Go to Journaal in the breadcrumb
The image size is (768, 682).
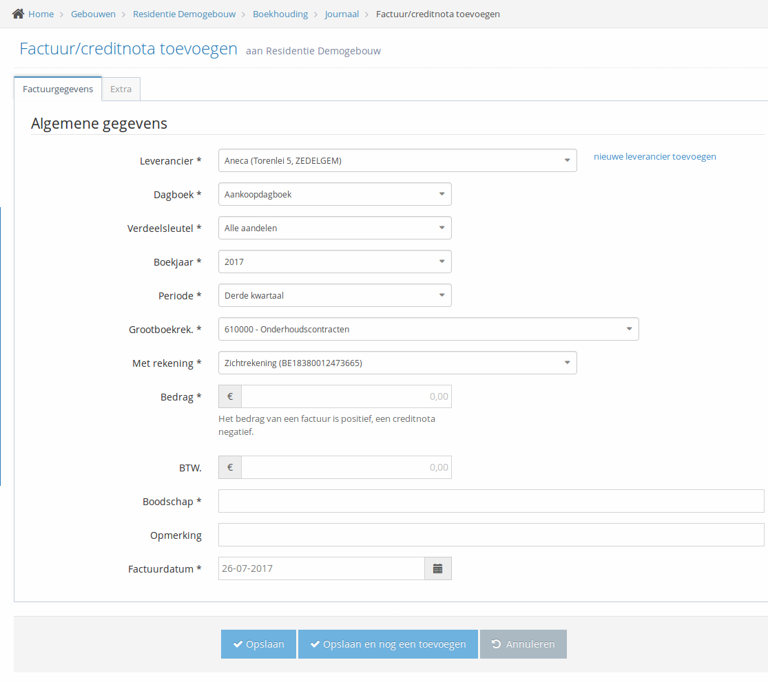(342, 14)
